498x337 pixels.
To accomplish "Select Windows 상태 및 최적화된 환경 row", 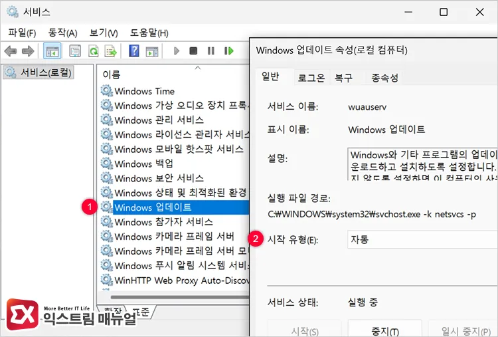I will coord(175,193).
